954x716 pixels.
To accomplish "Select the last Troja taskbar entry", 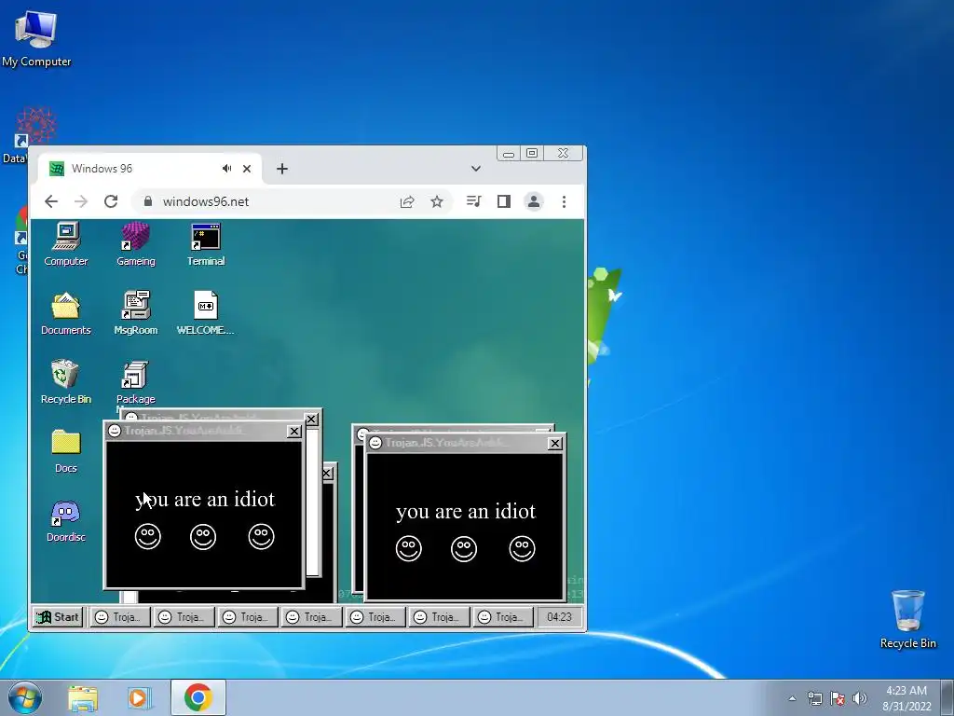I will [502, 617].
